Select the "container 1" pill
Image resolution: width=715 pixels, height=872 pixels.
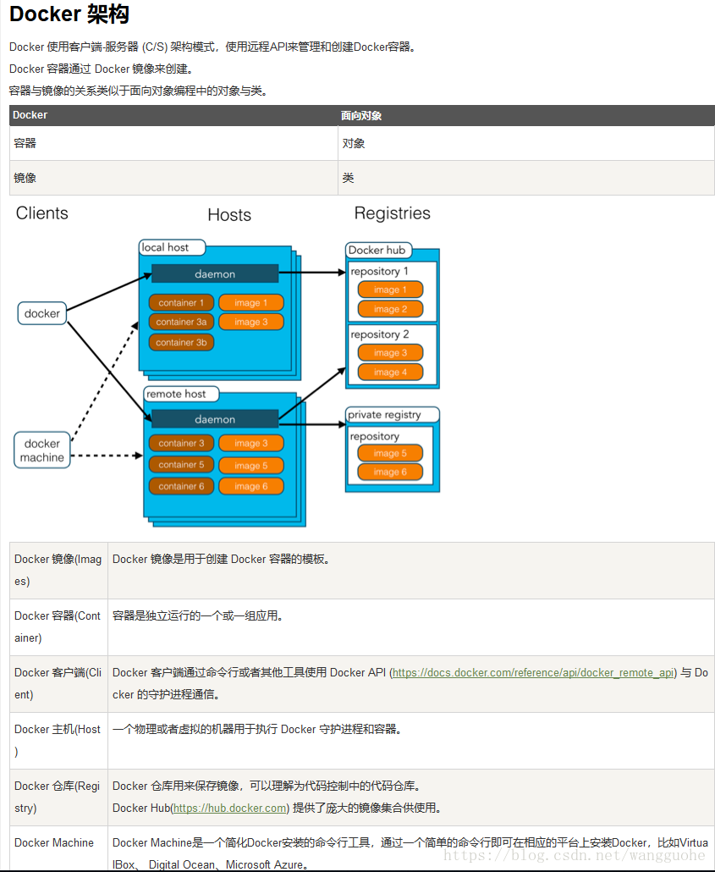point(181,302)
